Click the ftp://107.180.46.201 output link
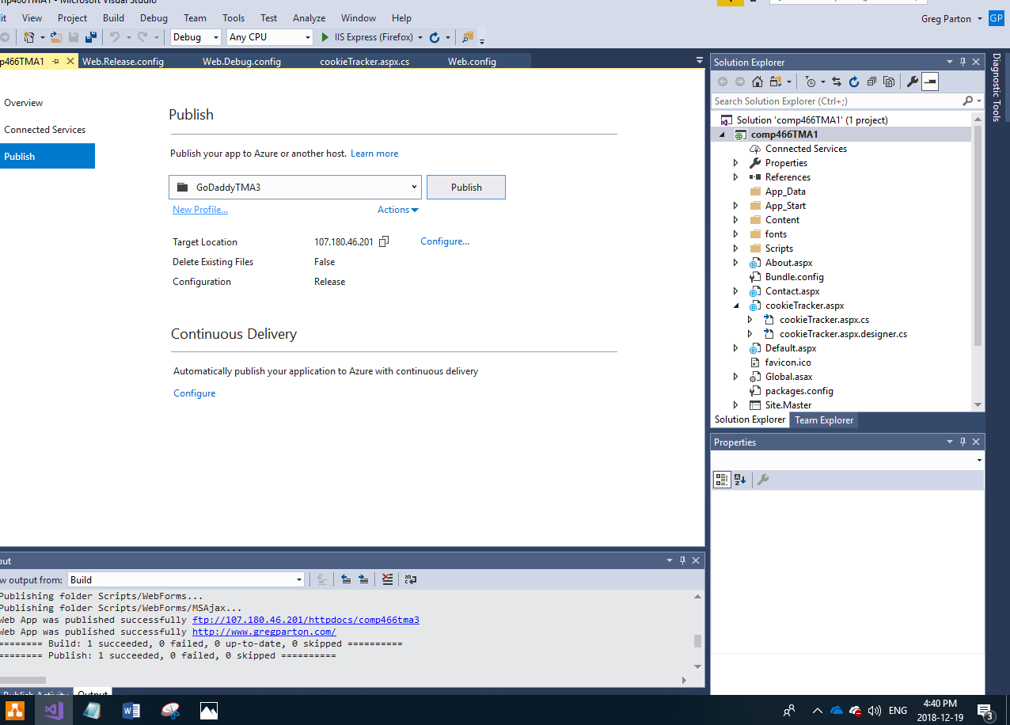 (306, 620)
